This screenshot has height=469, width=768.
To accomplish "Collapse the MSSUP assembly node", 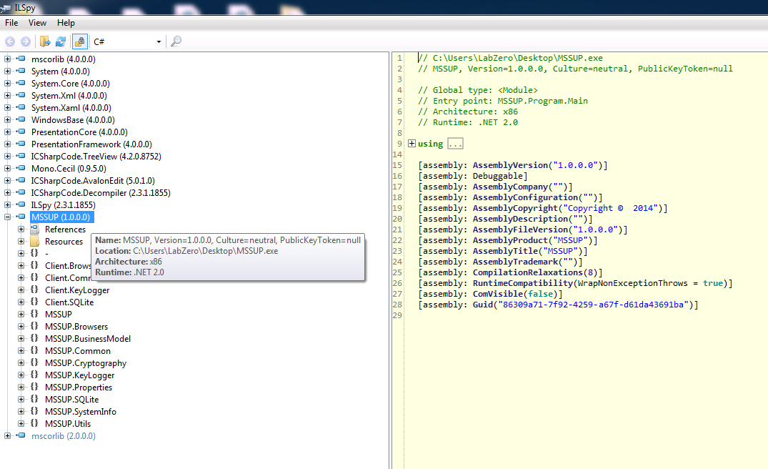I will 7,217.
